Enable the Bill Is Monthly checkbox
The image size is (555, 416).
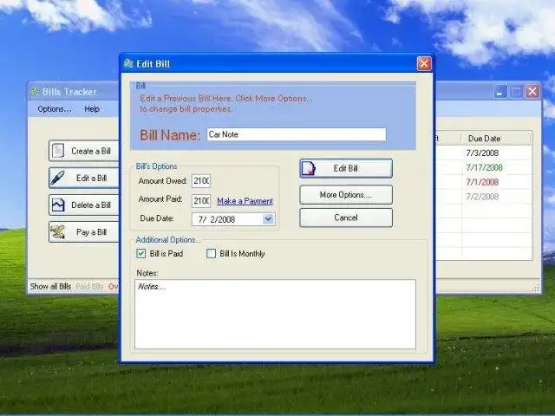coord(211,254)
